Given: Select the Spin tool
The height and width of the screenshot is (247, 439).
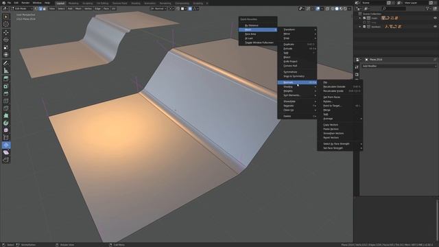Looking at the screenshot, I should [6, 123].
